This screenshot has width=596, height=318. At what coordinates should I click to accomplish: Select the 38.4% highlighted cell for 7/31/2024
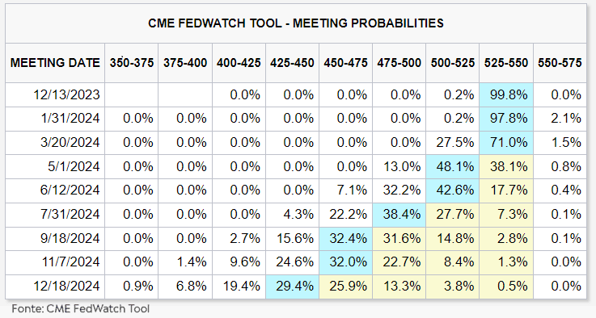coord(399,215)
